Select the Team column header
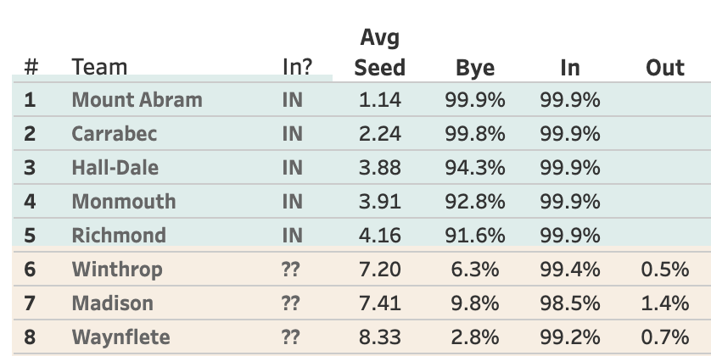Screen dimensions: 711x356 [99, 67]
